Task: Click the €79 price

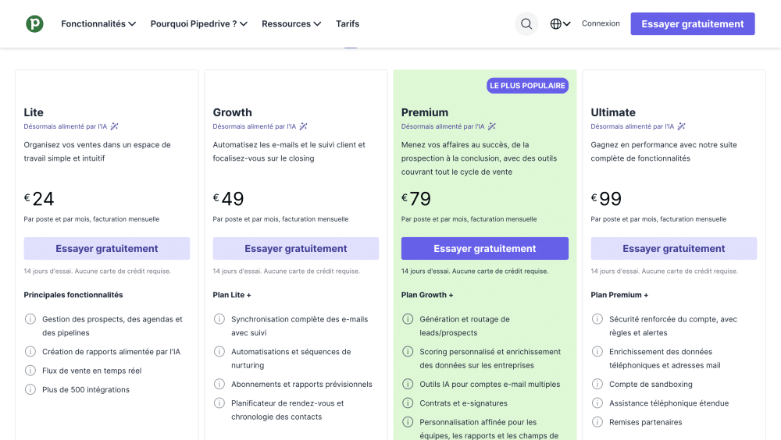Action: (x=416, y=199)
